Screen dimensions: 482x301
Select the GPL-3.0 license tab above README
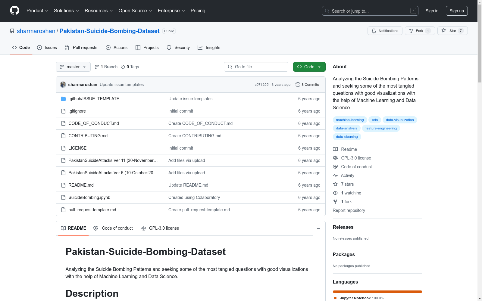coord(160,228)
